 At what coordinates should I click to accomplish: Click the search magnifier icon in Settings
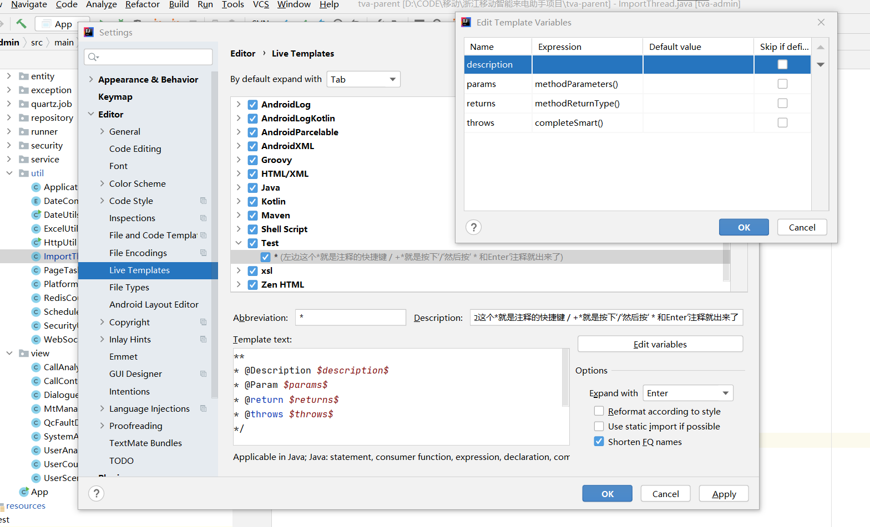[x=93, y=57]
